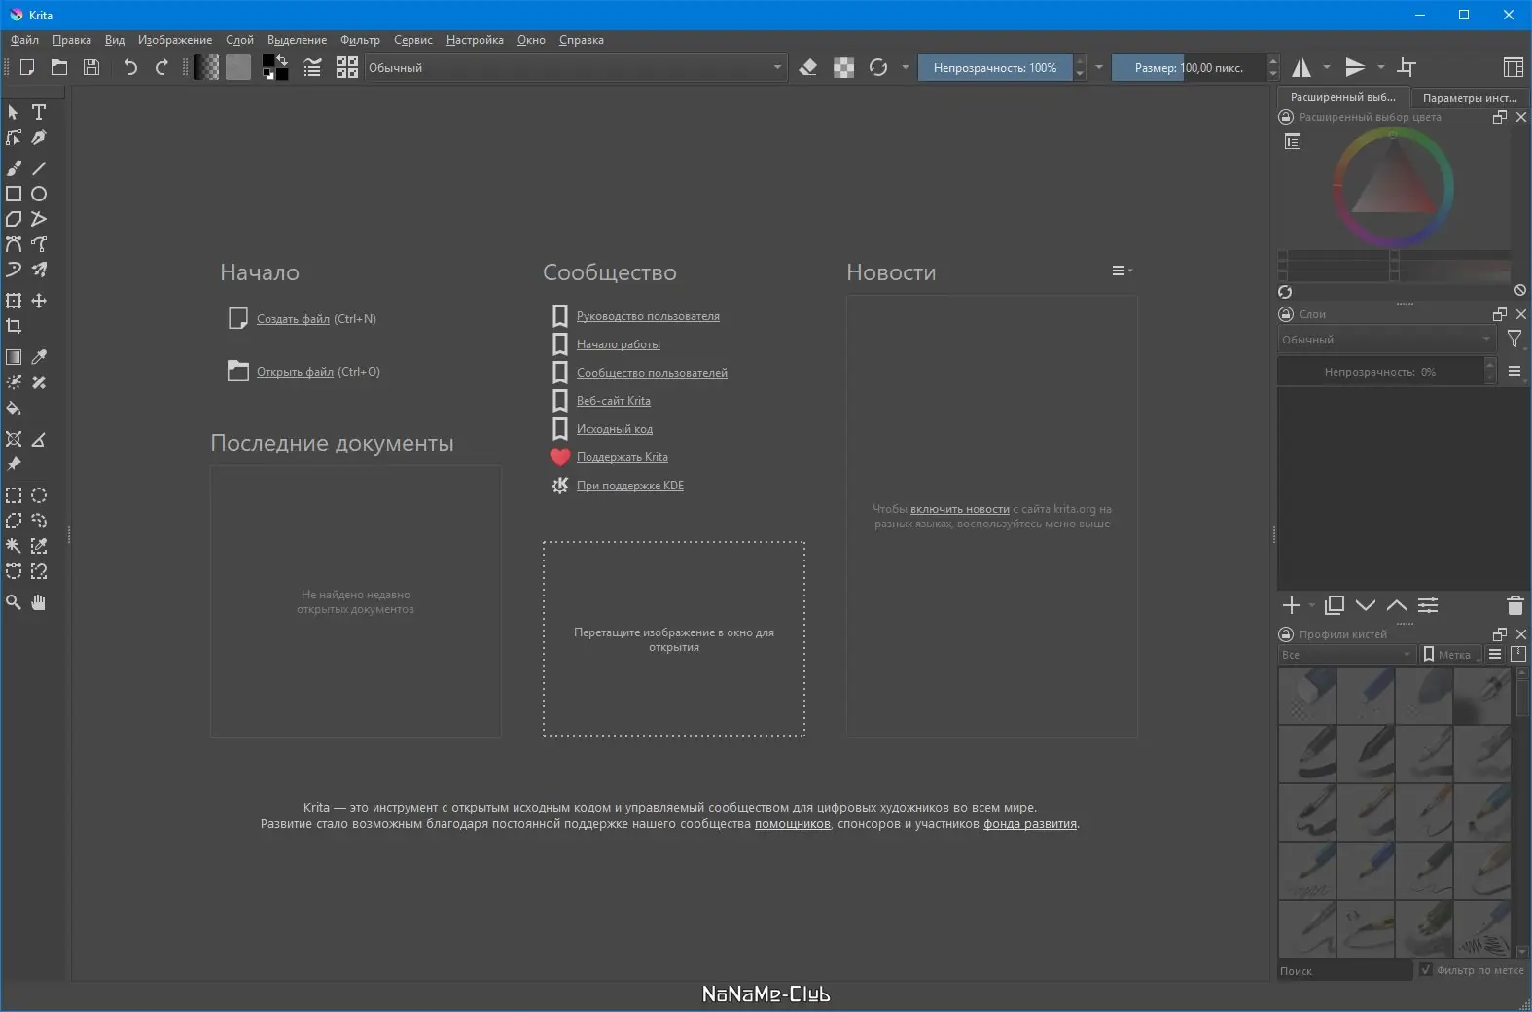This screenshot has height=1012, width=1532.
Task: Toggle preserve alpha checkerboard button
Action: (844, 67)
